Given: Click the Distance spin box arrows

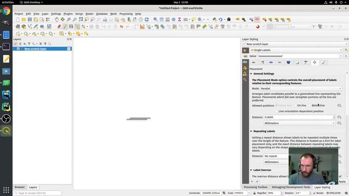Looking at the screenshot, I should pyautogui.click(x=334, y=117).
